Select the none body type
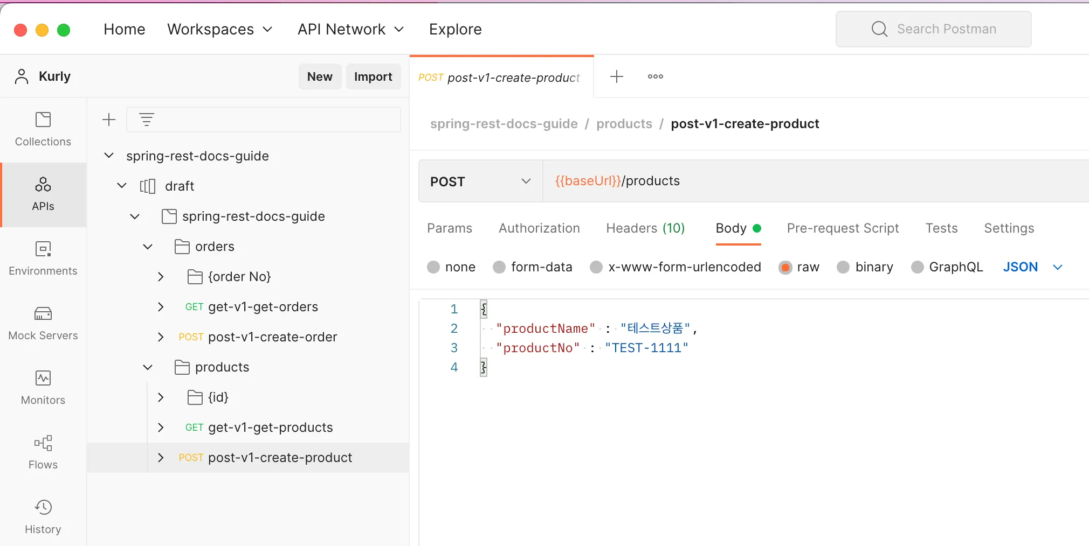This screenshot has width=1089, height=546. 433,267
